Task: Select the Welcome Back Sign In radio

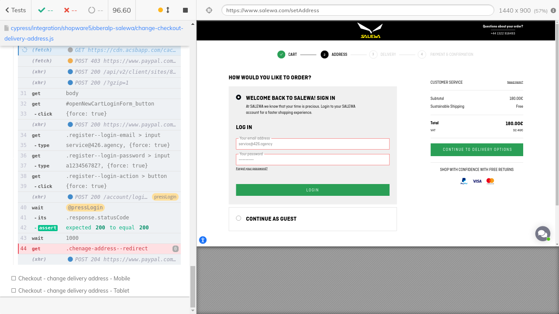Action: coord(238,98)
